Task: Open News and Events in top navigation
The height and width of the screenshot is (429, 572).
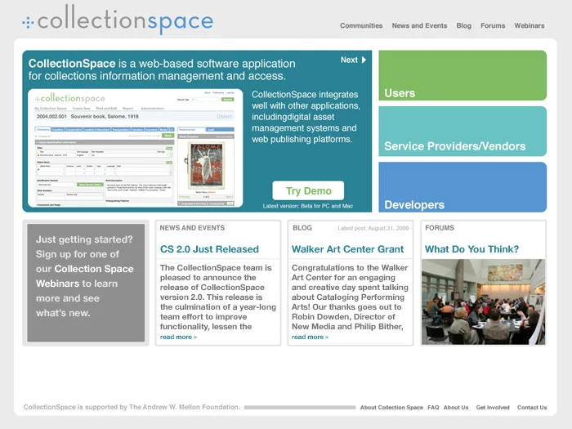Action: pos(419,25)
